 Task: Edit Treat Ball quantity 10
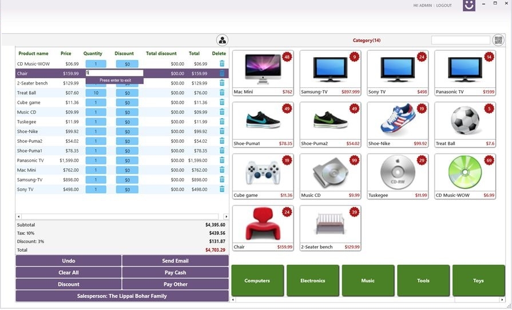96,93
